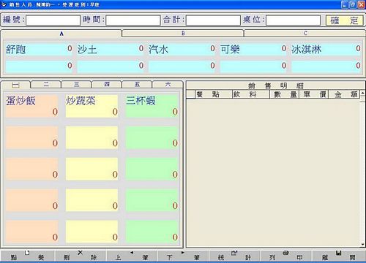366x263 pixels.
Task: Click the 編號 input field
Action: 53,20
